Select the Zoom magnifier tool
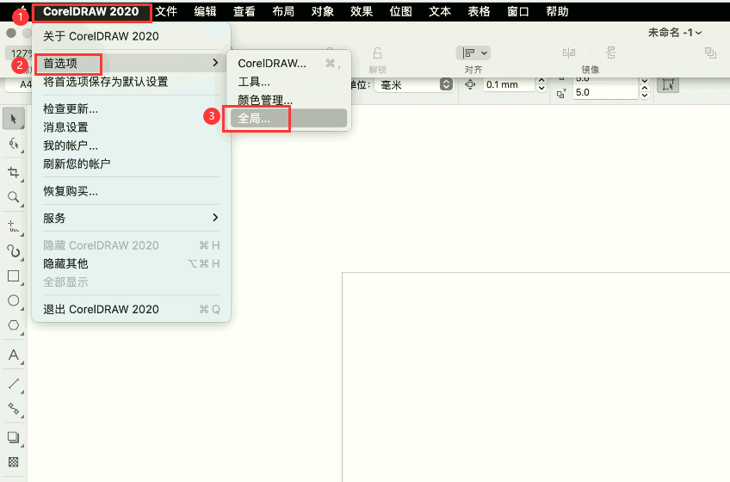Image resolution: width=730 pixels, height=482 pixels. click(13, 197)
